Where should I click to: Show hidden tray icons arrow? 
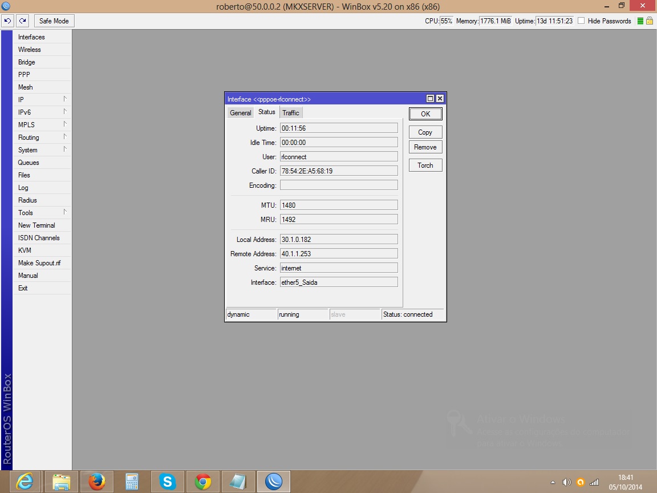pos(553,483)
